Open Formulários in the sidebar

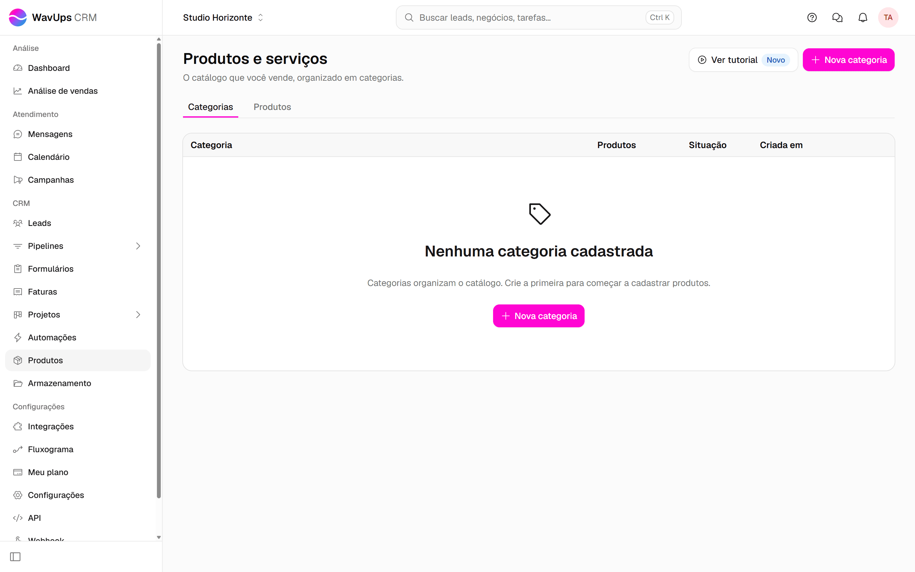coord(78,269)
